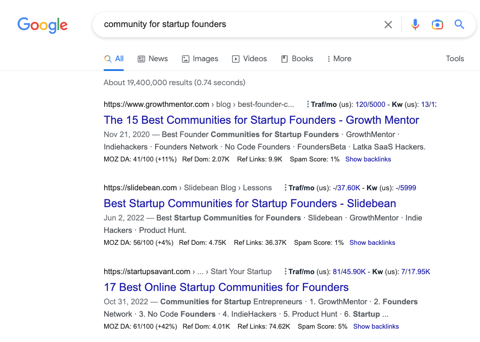480x342 pixels.
Task: Show backlinks for the Growth Mentor result
Action: click(368, 159)
